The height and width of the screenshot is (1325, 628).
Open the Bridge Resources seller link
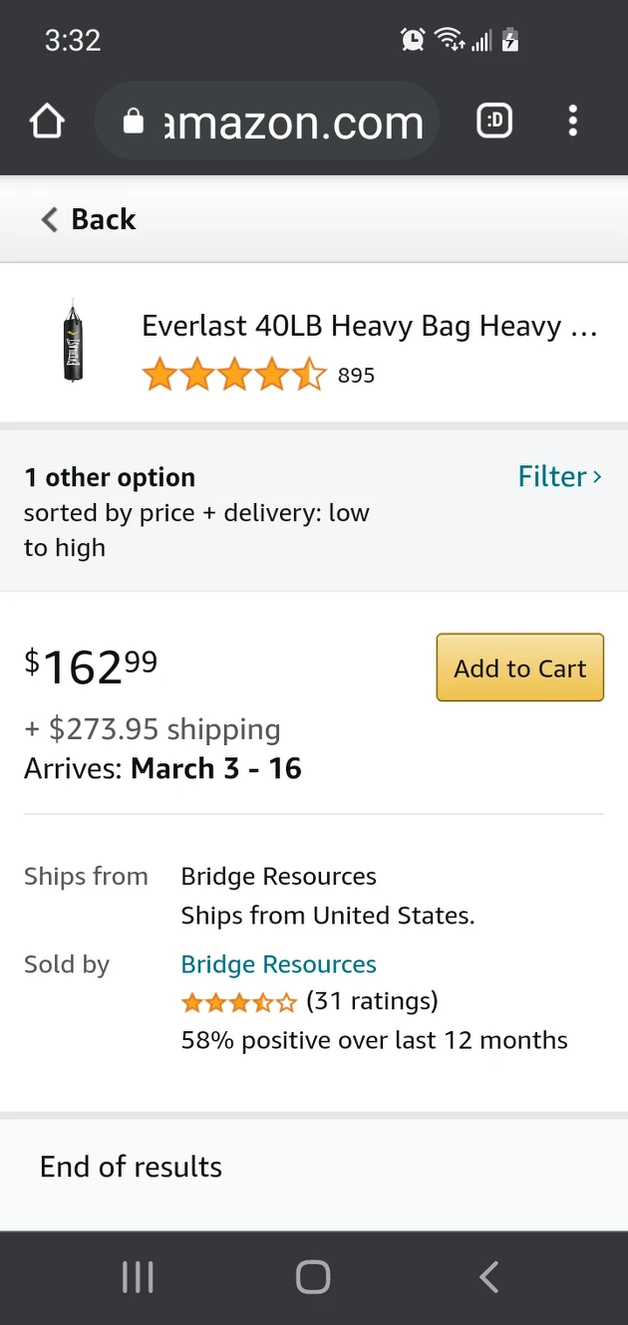[x=279, y=964]
